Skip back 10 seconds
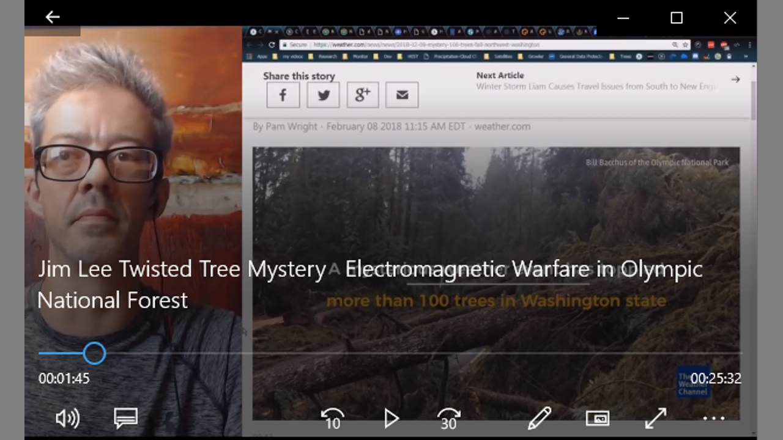 332,419
